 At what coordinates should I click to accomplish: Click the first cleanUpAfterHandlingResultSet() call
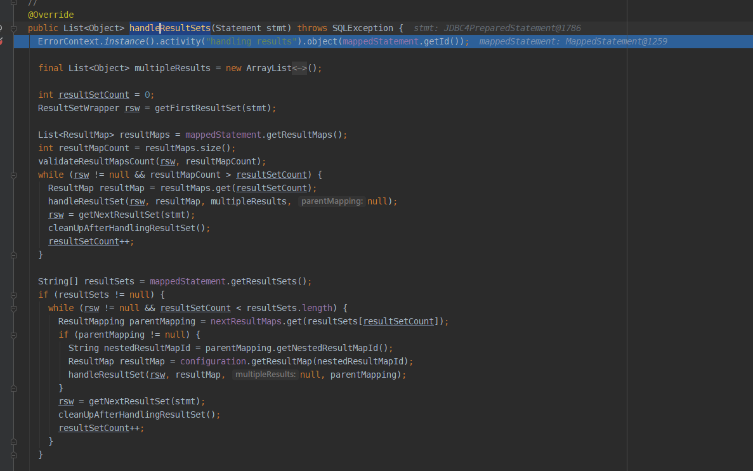(x=126, y=228)
